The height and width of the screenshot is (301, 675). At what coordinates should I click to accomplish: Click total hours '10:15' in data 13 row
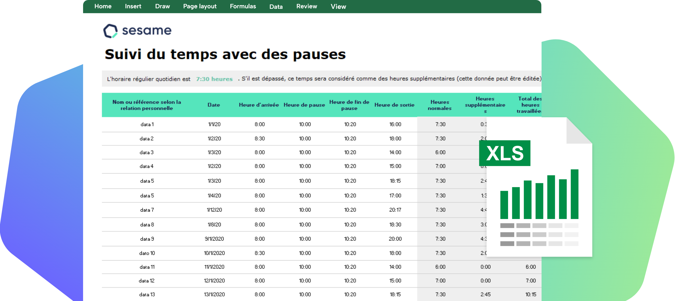[x=531, y=295]
